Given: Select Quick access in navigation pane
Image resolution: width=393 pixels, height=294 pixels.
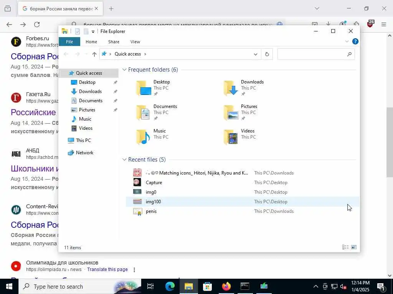Looking at the screenshot, I should pyautogui.click(x=89, y=73).
